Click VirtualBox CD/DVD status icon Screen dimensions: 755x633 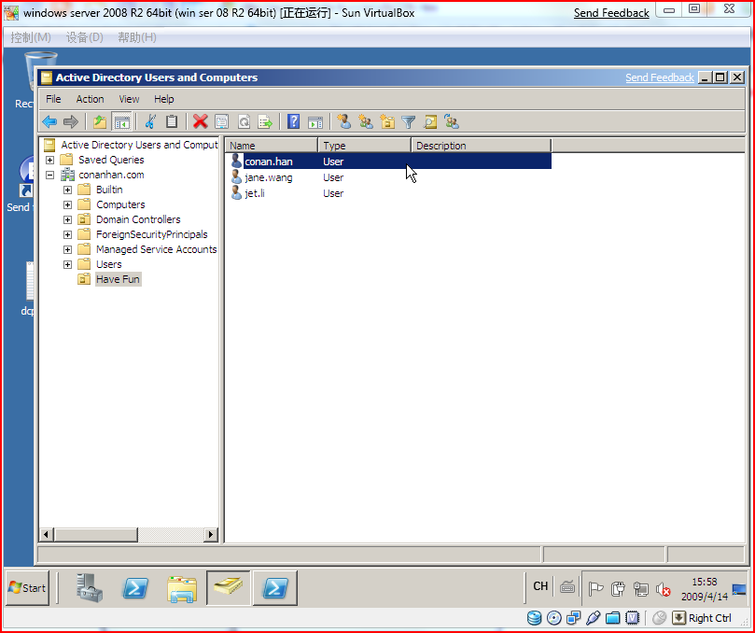pyautogui.click(x=554, y=618)
